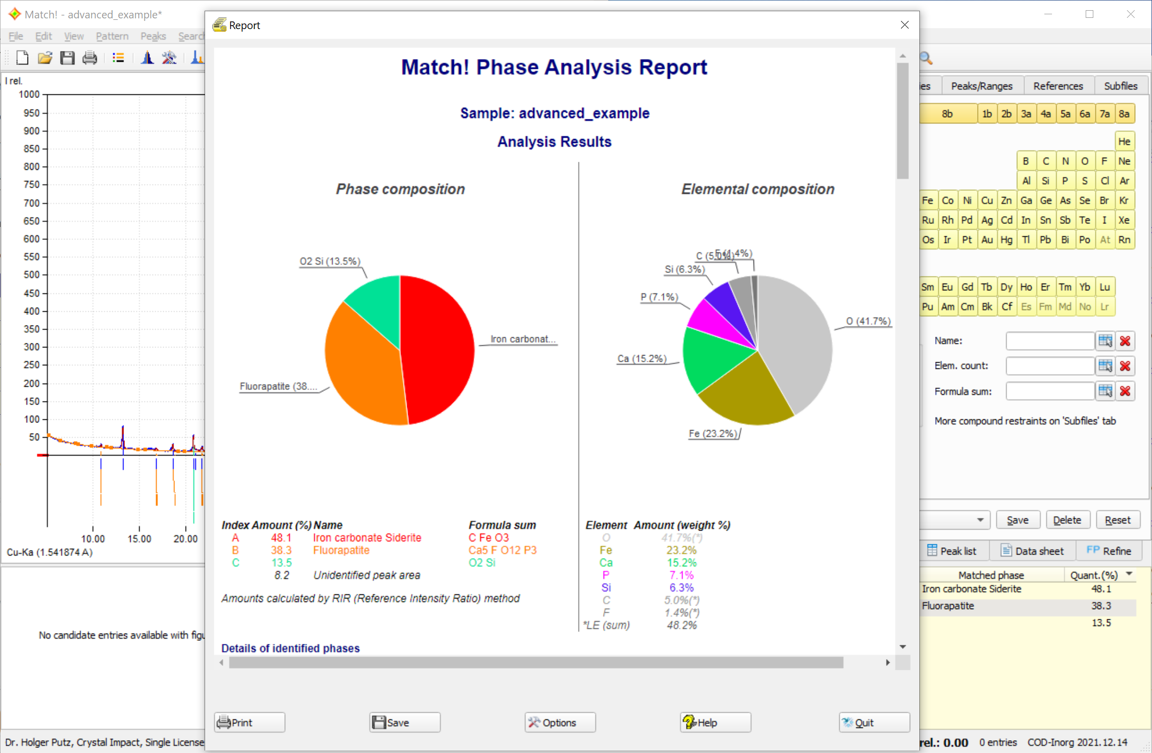Open a file using the folder toolbar icon

[x=44, y=58]
